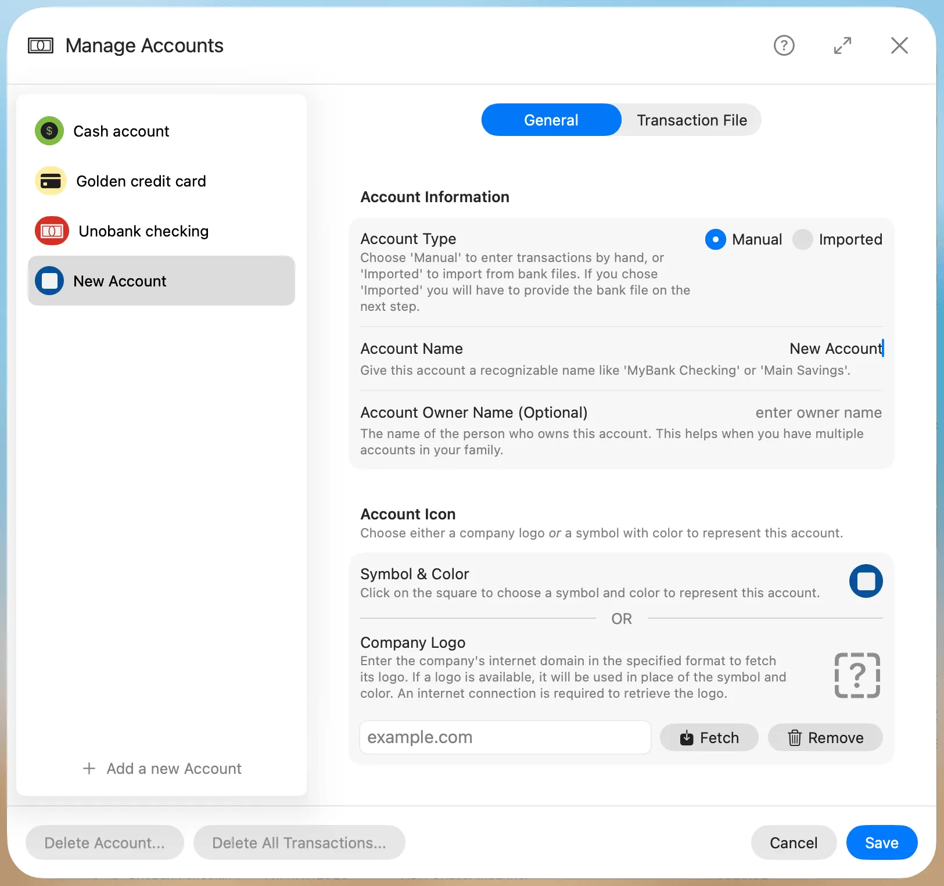Select Unobank checking account

coord(161,231)
